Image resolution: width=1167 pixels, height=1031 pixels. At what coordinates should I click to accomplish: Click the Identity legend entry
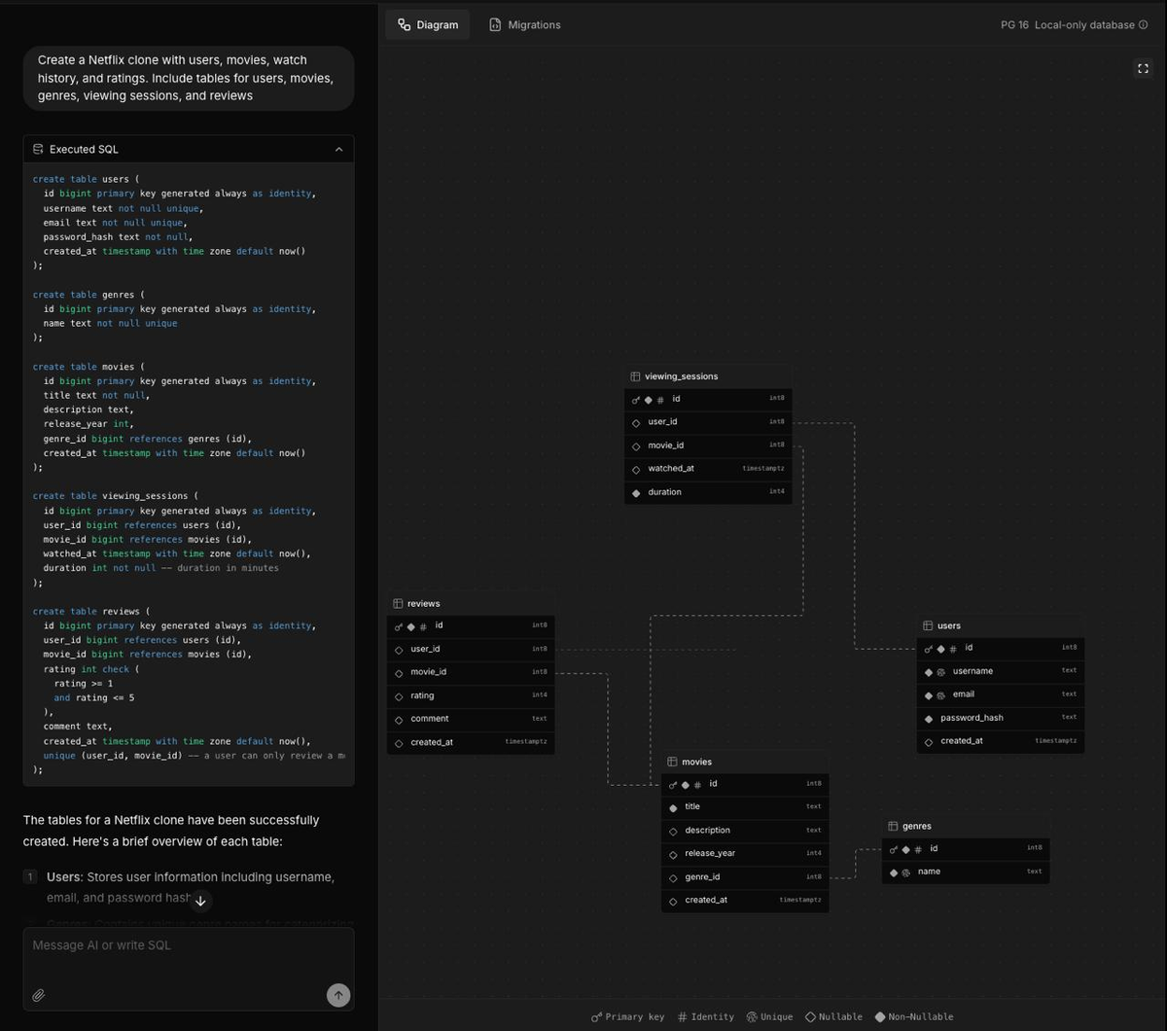click(x=706, y=1016)
